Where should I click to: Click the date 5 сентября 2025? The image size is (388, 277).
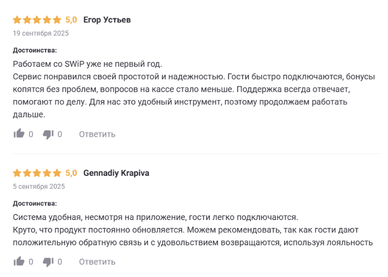[39, 187]
